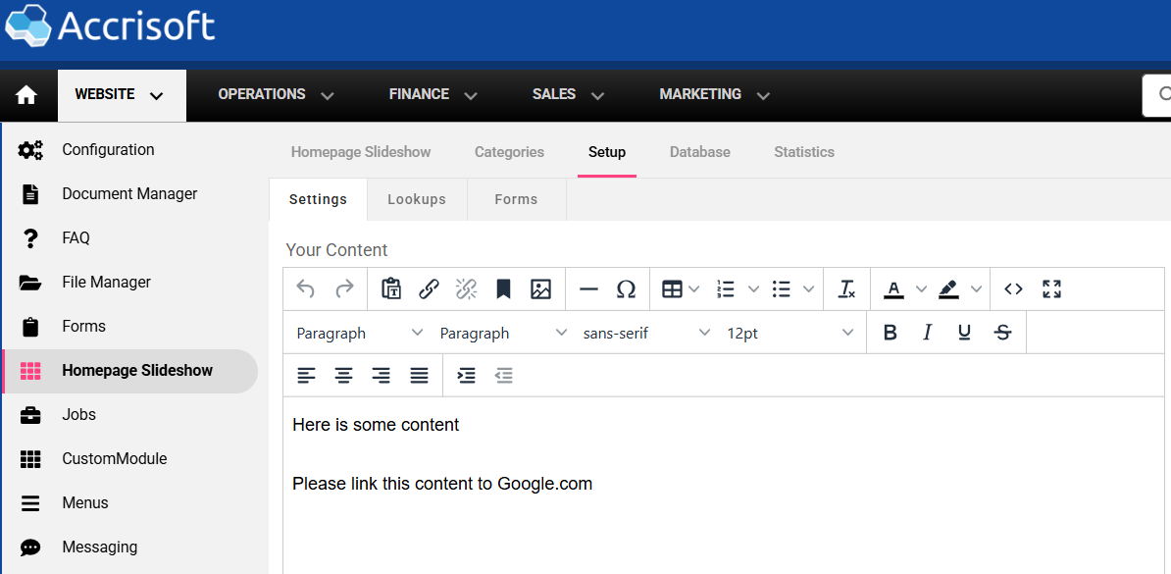Open the sans-serif font family dropdown
This screenshot has height=574, width=1171.
point(646,333)
